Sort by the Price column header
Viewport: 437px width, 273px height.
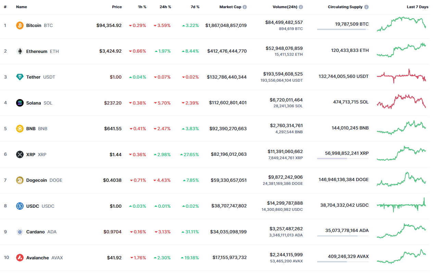117,7
